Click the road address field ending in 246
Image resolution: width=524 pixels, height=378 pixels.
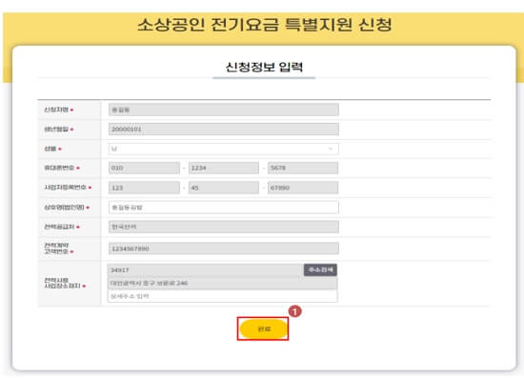pyautogui.click(x=222, y=283)
